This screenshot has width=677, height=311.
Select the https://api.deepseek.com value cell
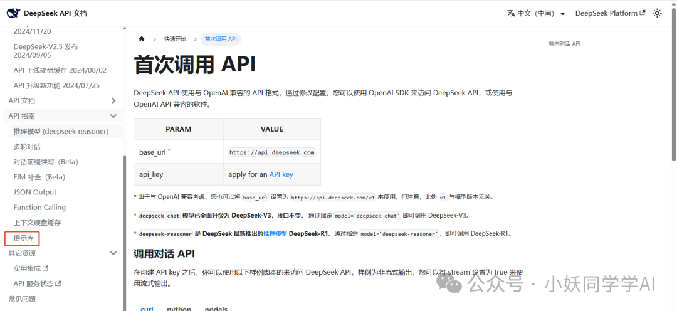(x=271, y=152)
